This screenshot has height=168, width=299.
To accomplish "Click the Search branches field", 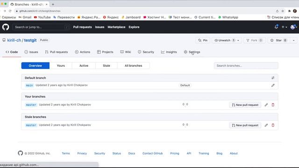I will coord(246,65).
